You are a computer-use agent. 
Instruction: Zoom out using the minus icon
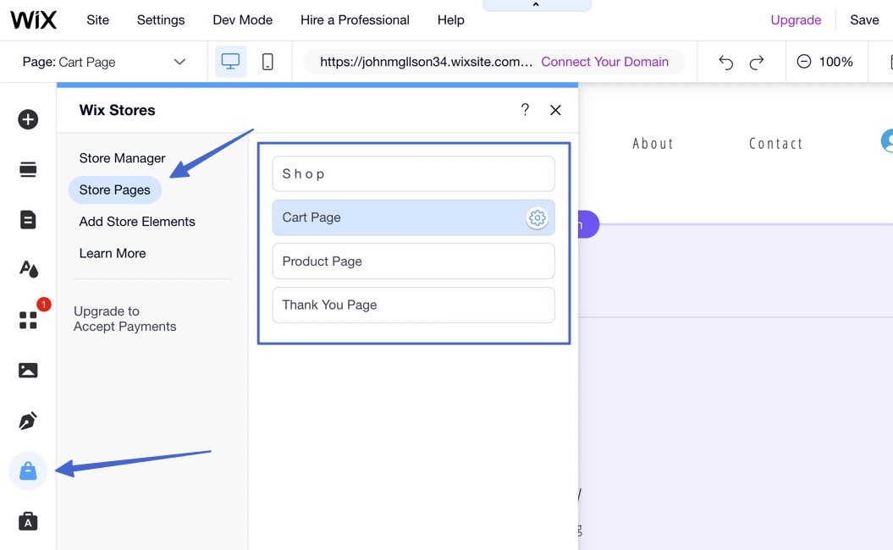click(801, 61)
